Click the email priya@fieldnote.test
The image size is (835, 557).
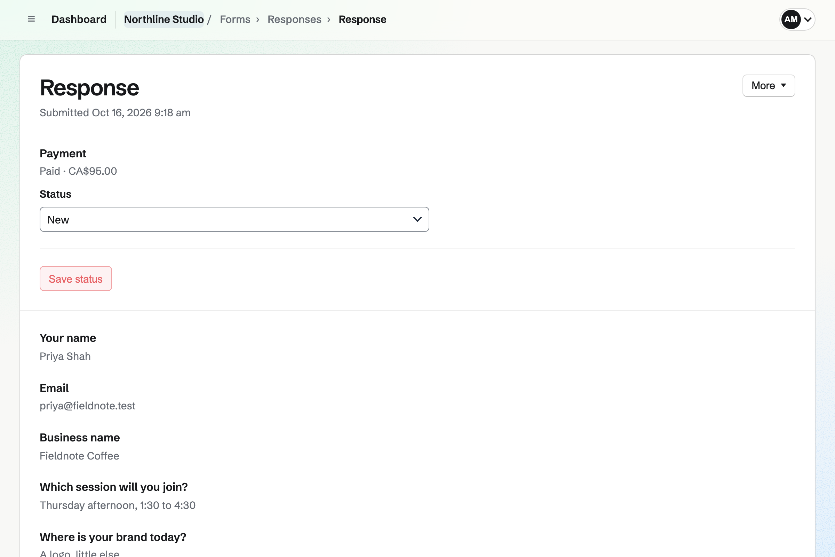click(x=87, y=406)
